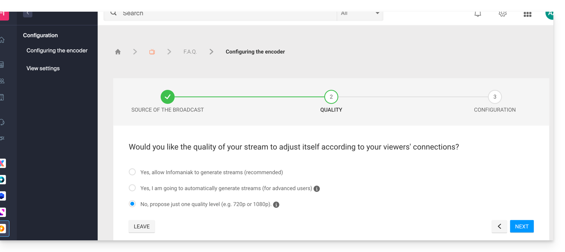Select 'Yes, I am going to automatically generate streams'

pyautogui.click(x=132, y=188)
